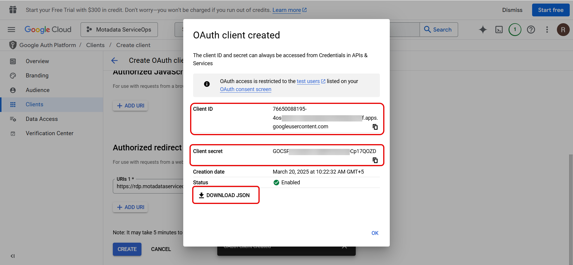Image resolution: width=573 pixels, height=265 pixels.
Task: Select Audience in the sidebar
Action: coord(38,90)
